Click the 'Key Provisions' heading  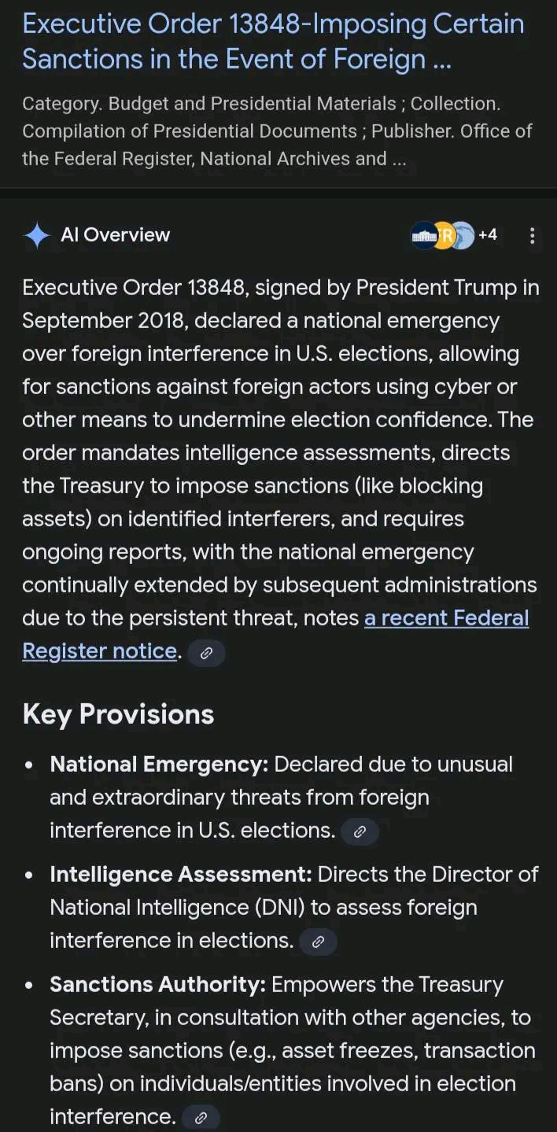click(118, 714)
